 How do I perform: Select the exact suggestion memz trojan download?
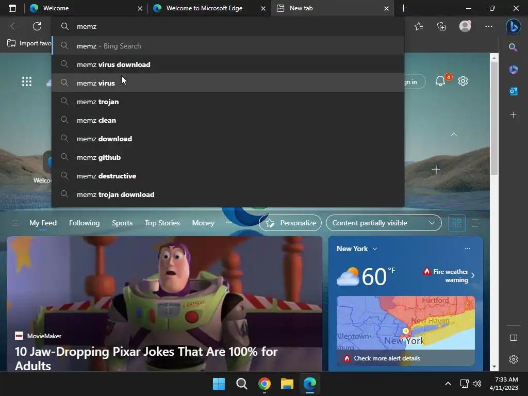228,194
